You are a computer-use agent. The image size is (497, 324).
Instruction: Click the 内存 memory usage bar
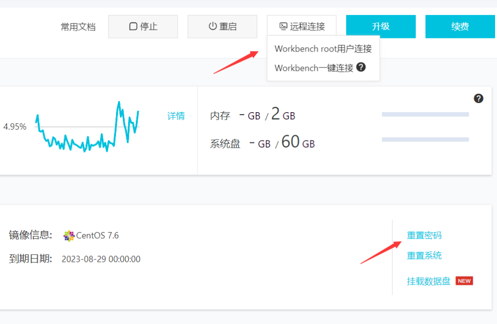(425, 115)
